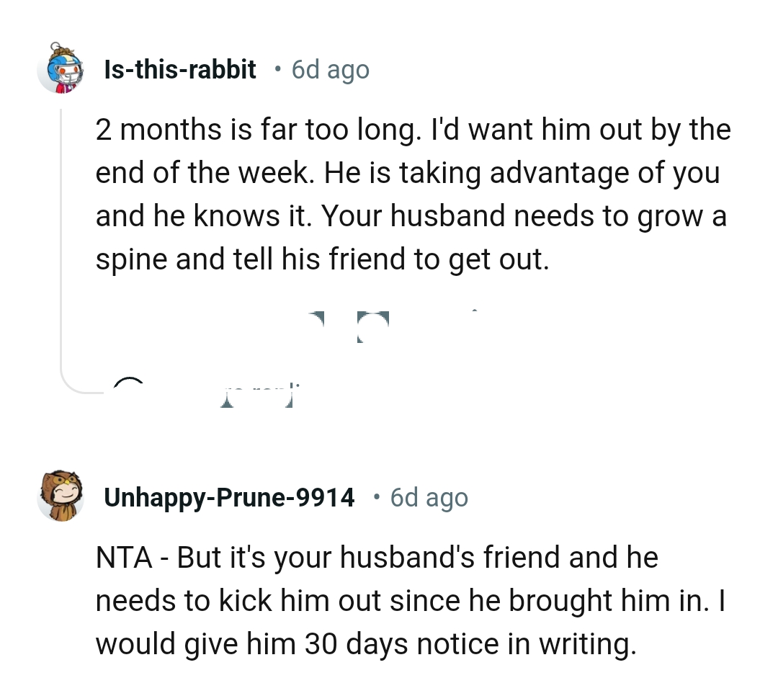The height and width of the screenshot is (678, 778).
Task: Open Is-this-rabbit's user profile
Action: (179, 69)
